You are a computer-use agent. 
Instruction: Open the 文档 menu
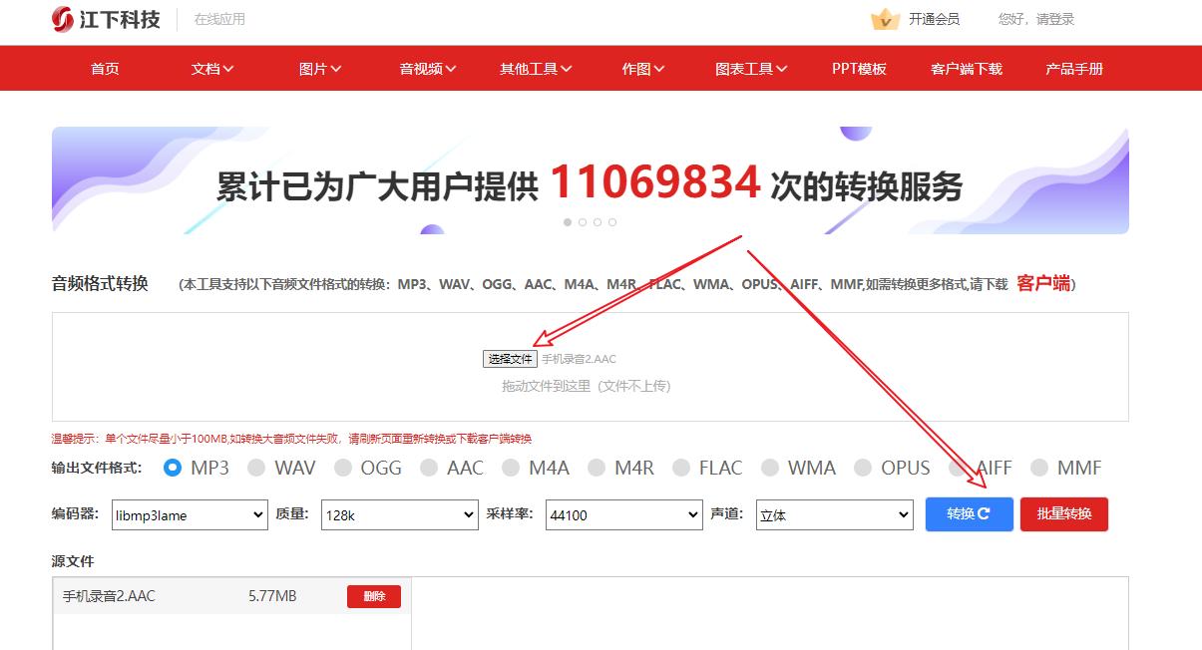pos(211,69)
